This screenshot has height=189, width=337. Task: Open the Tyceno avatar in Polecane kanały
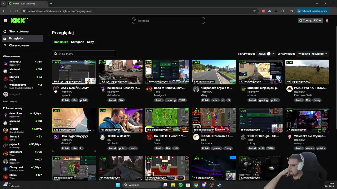6,130
